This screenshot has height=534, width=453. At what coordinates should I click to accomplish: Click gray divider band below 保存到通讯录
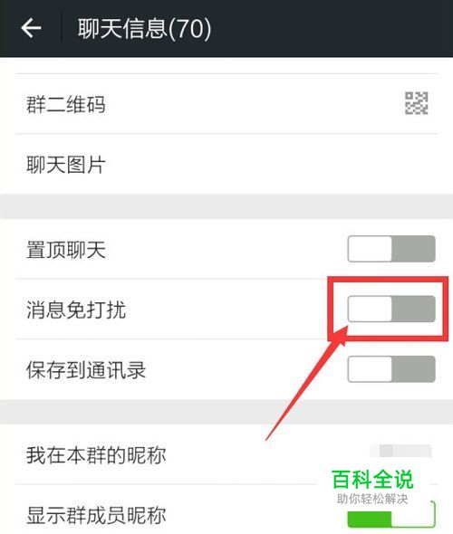point(226,412)
